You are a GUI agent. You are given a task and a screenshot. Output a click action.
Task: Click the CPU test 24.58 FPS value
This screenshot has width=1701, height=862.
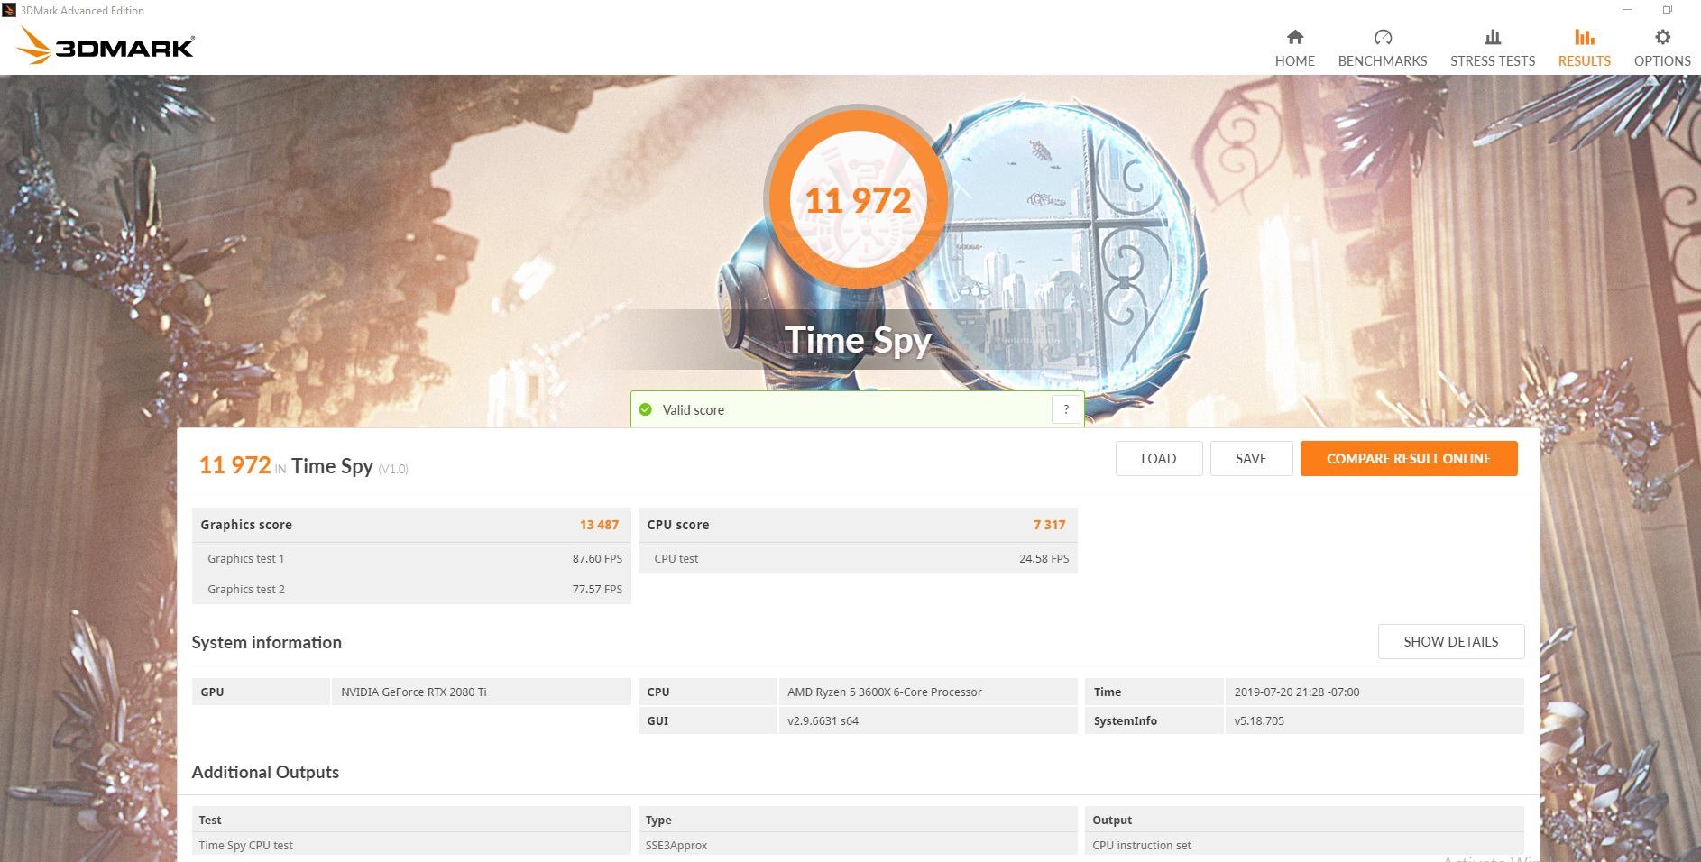1044,558
